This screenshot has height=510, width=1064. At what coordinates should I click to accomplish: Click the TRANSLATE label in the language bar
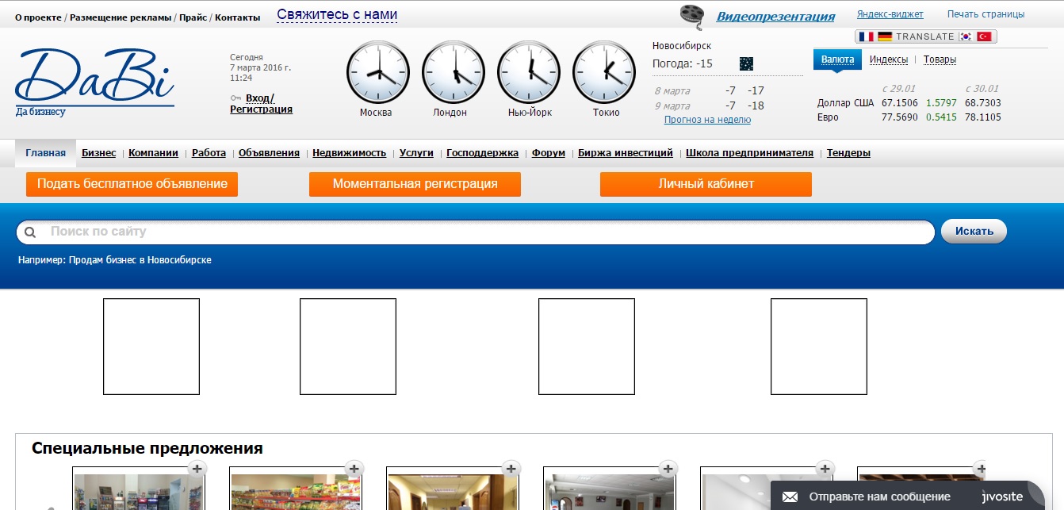coord(925,36)
